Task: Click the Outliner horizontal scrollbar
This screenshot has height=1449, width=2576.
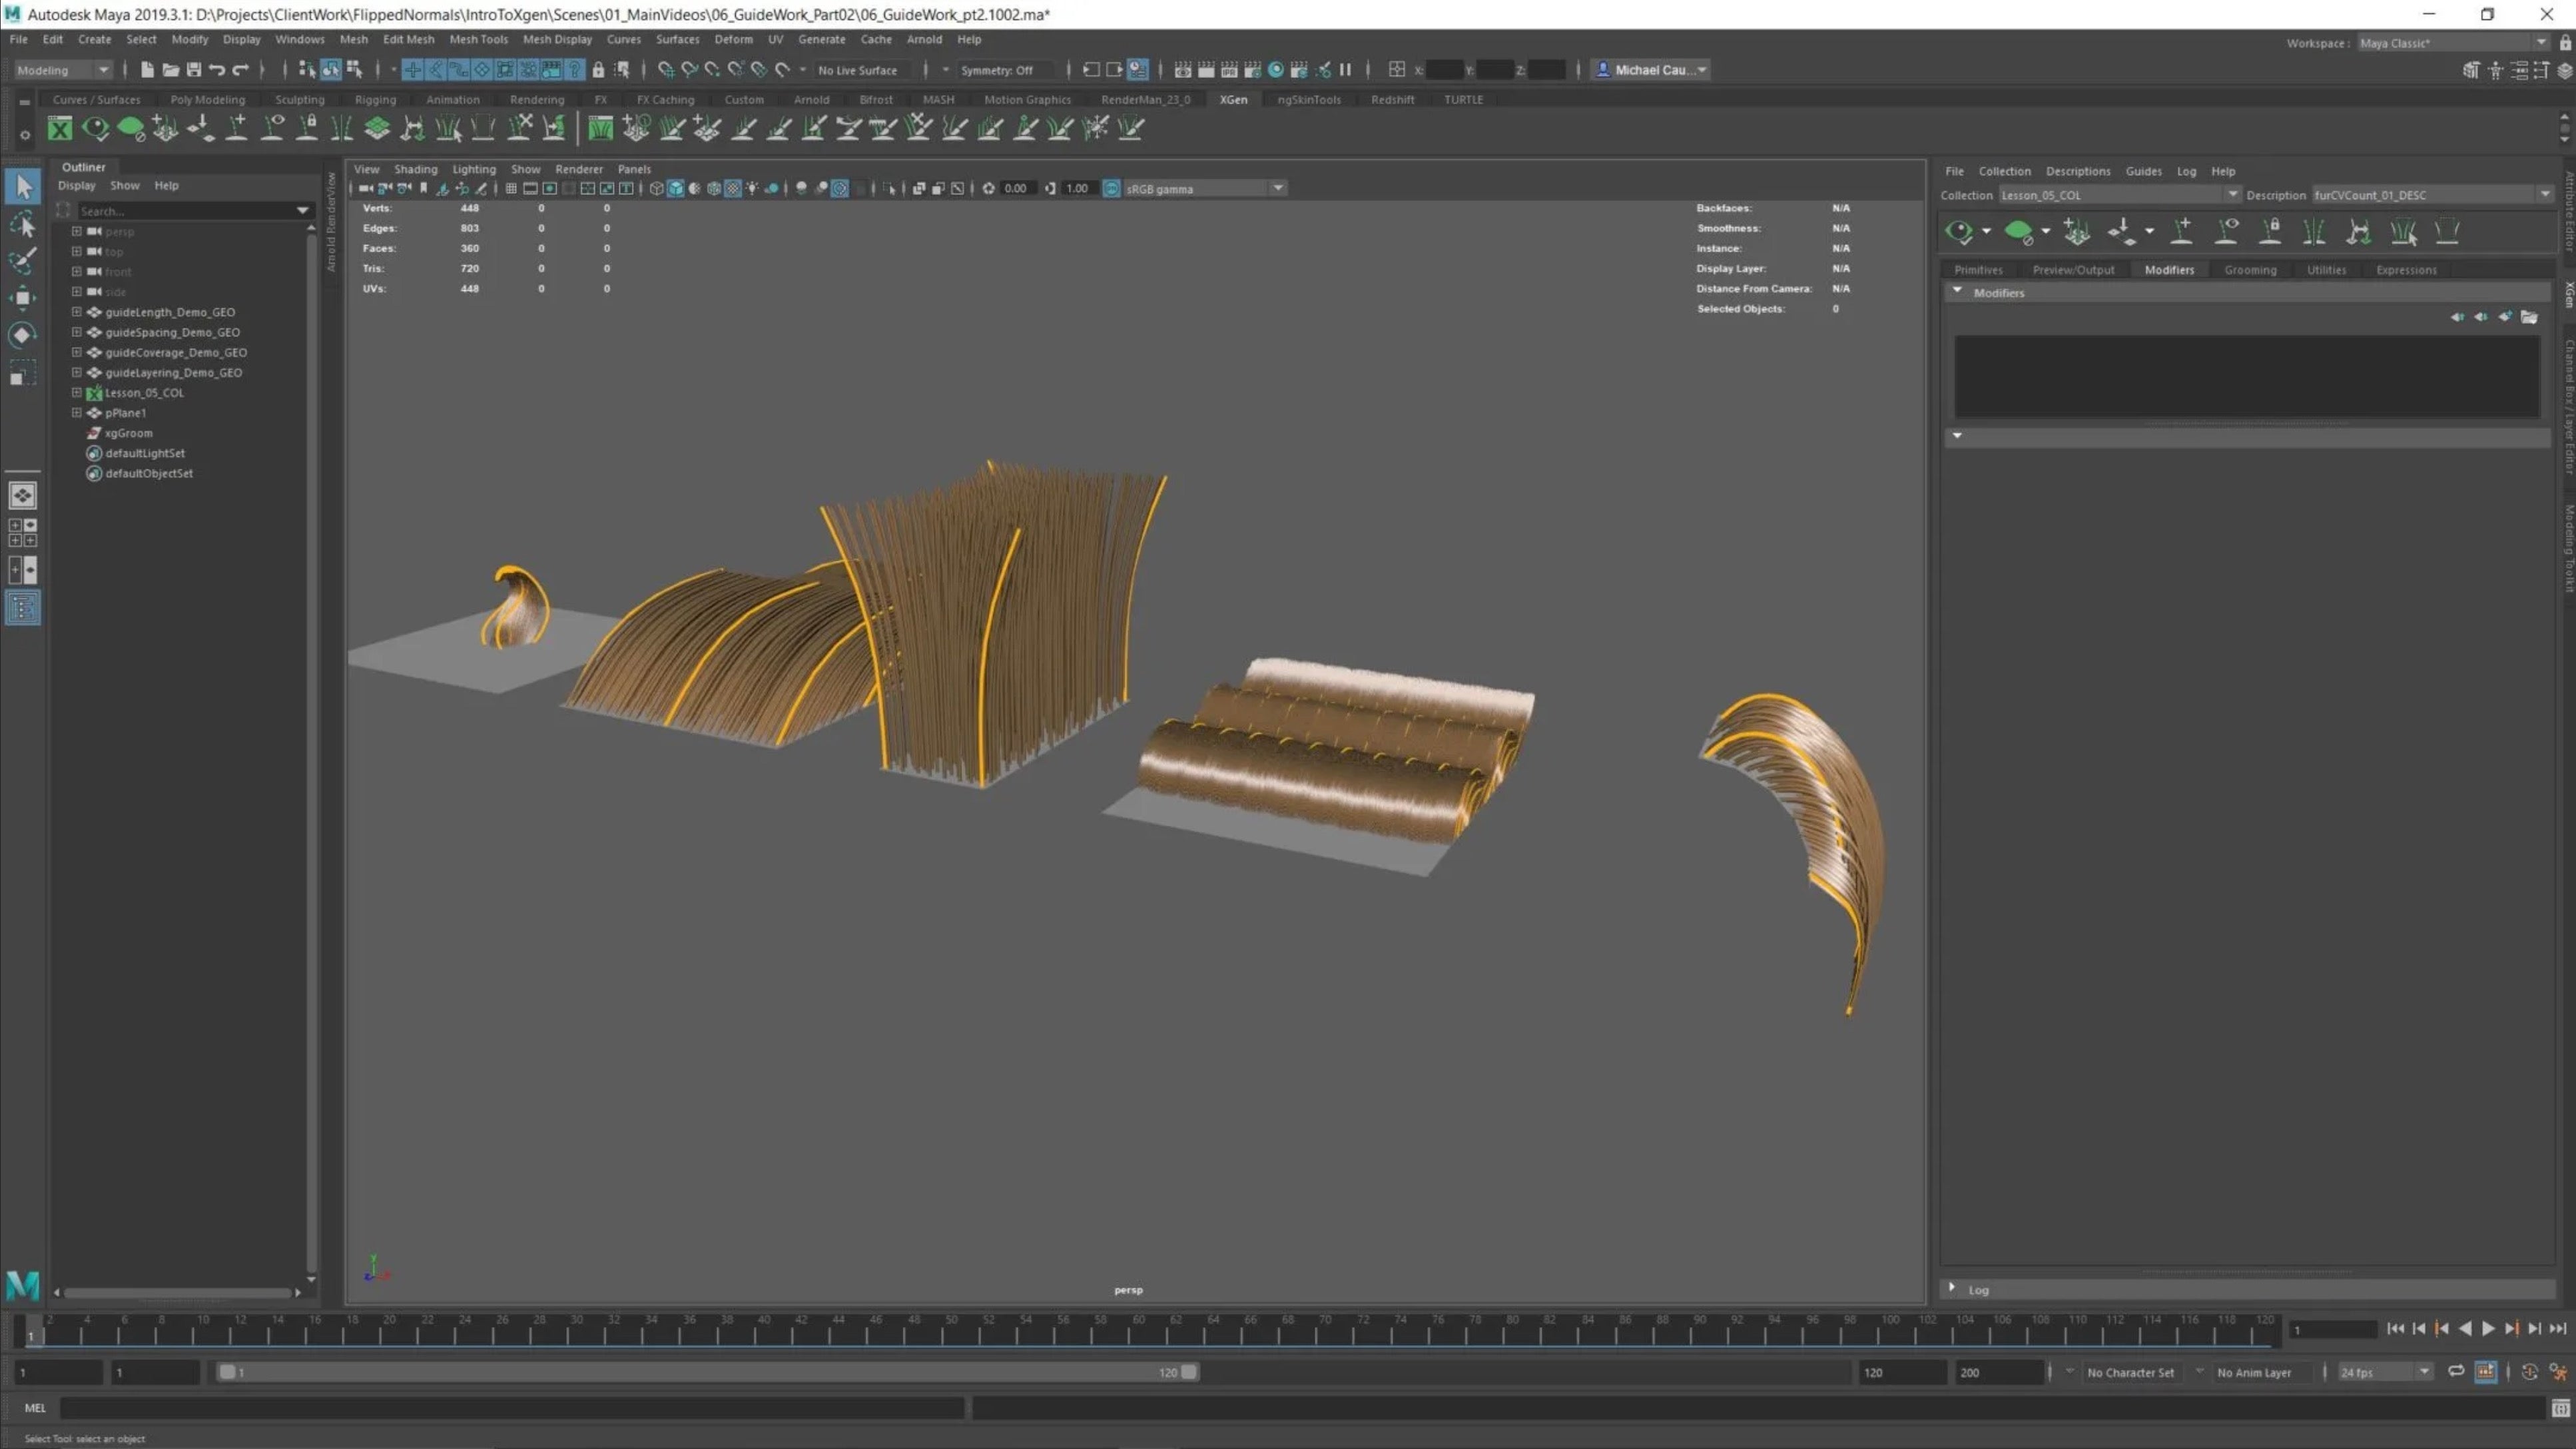Action: pyautogui.click(x=178, y=1292)
